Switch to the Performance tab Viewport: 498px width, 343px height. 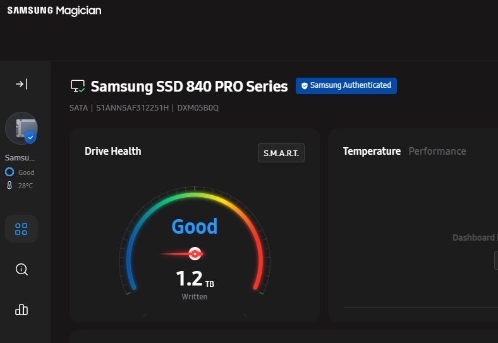pyautogui.click(x=437, y=151)
